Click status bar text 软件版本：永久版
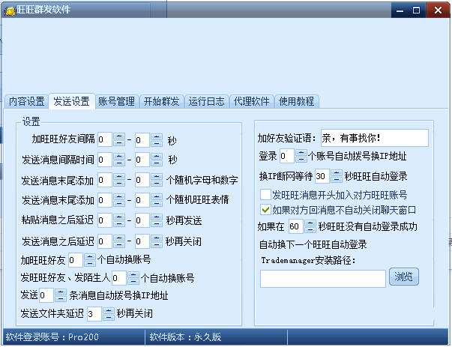The image size is (452, 347). tap(185, 337)
